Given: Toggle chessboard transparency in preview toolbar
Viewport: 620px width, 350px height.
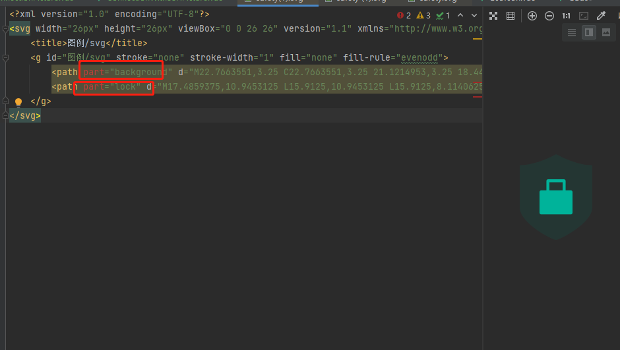Looking at the screenshot, I should tap(493, 16).
